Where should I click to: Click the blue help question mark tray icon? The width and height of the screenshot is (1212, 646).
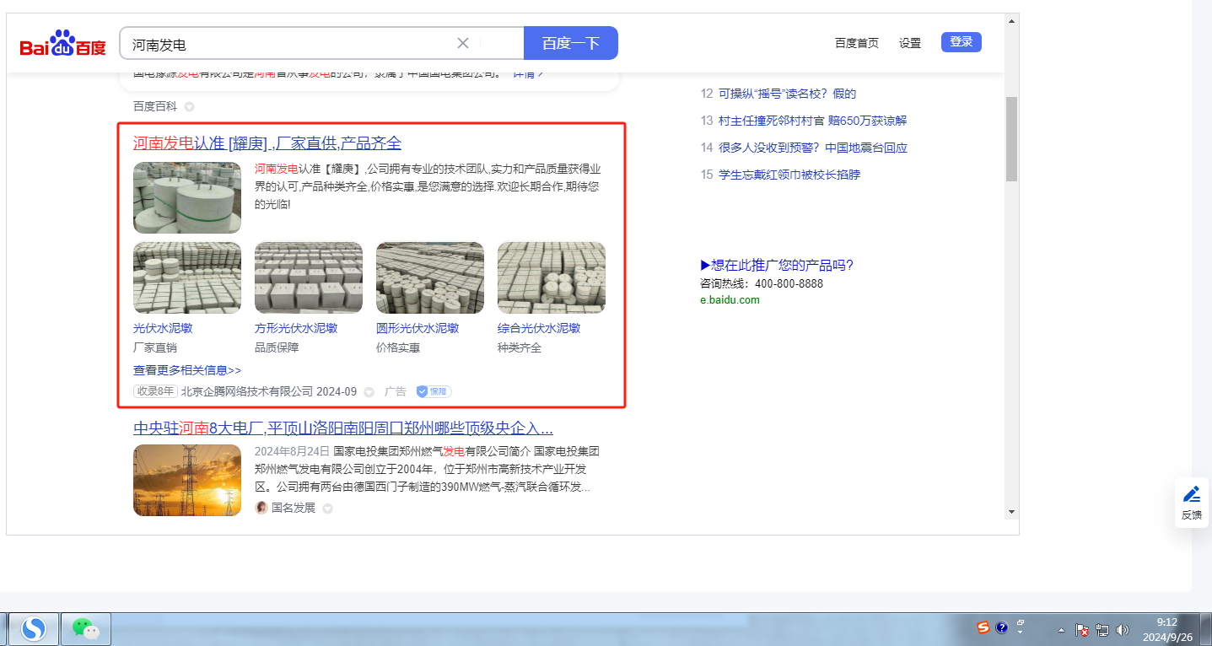tap(1001, 627)
